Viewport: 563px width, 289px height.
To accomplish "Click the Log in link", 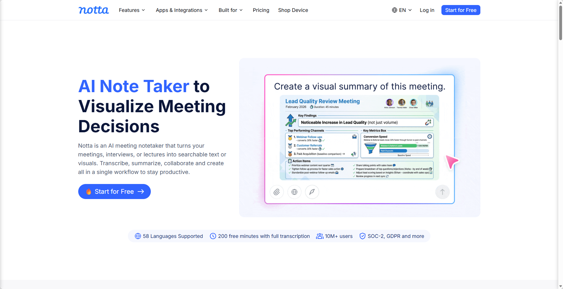I will (427, 10).
